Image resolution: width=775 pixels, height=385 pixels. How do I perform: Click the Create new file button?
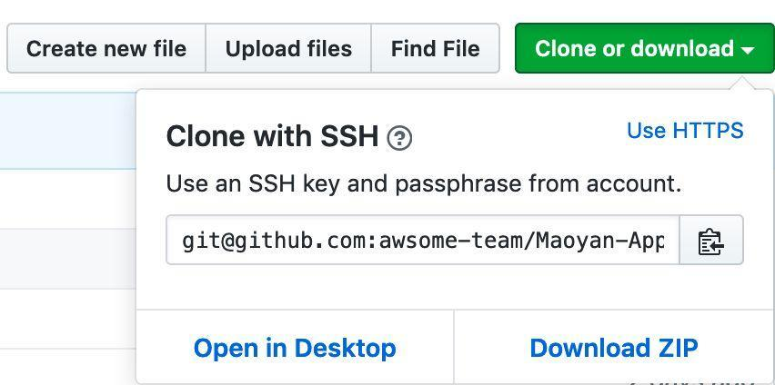[x=106, y=48]
